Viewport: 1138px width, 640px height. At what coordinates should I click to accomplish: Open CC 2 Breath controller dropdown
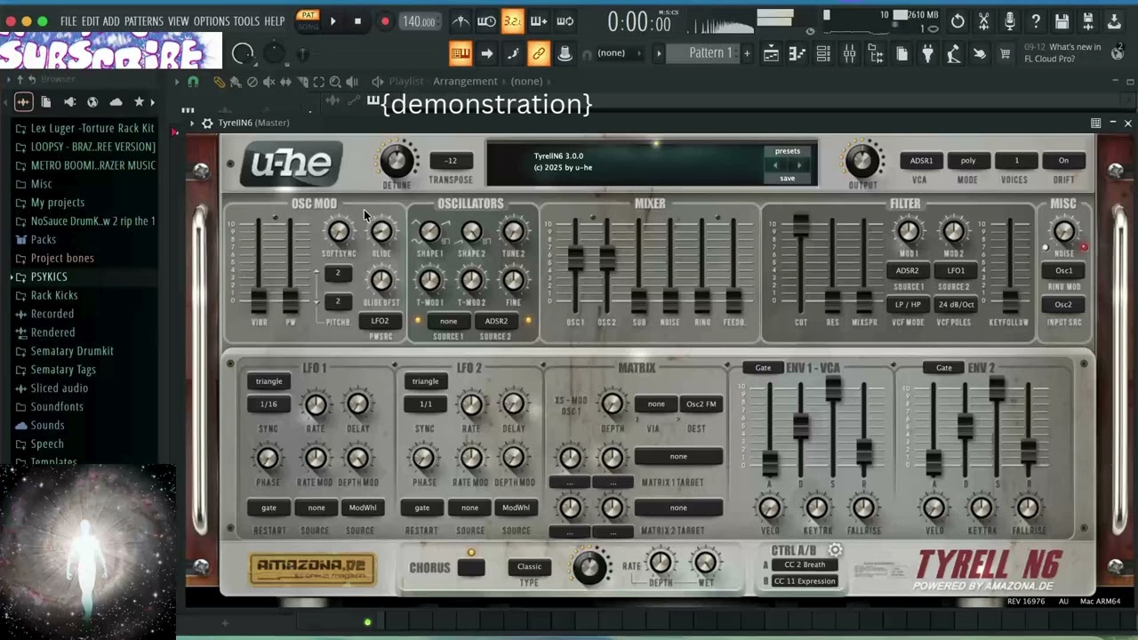pyautogui.click(x=805, y=565)
